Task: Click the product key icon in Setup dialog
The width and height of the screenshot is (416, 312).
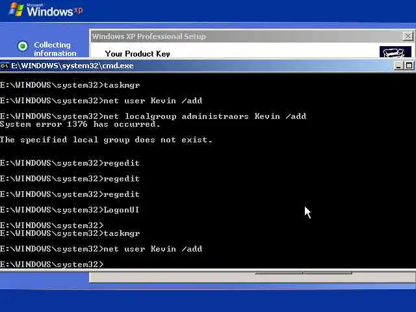Action: [395, 52]
